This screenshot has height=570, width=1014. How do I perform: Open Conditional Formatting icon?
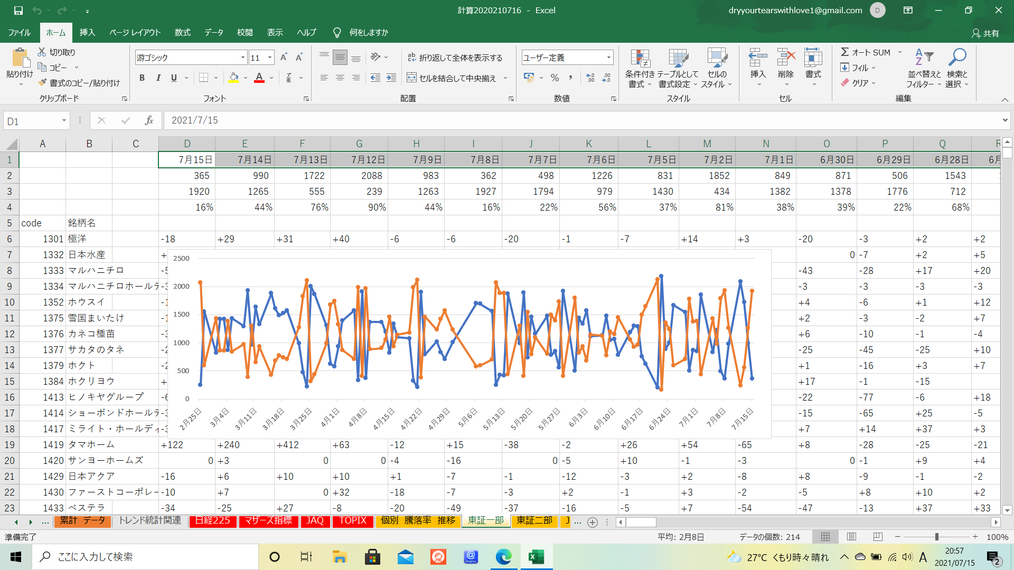click(x=640, y=59)
